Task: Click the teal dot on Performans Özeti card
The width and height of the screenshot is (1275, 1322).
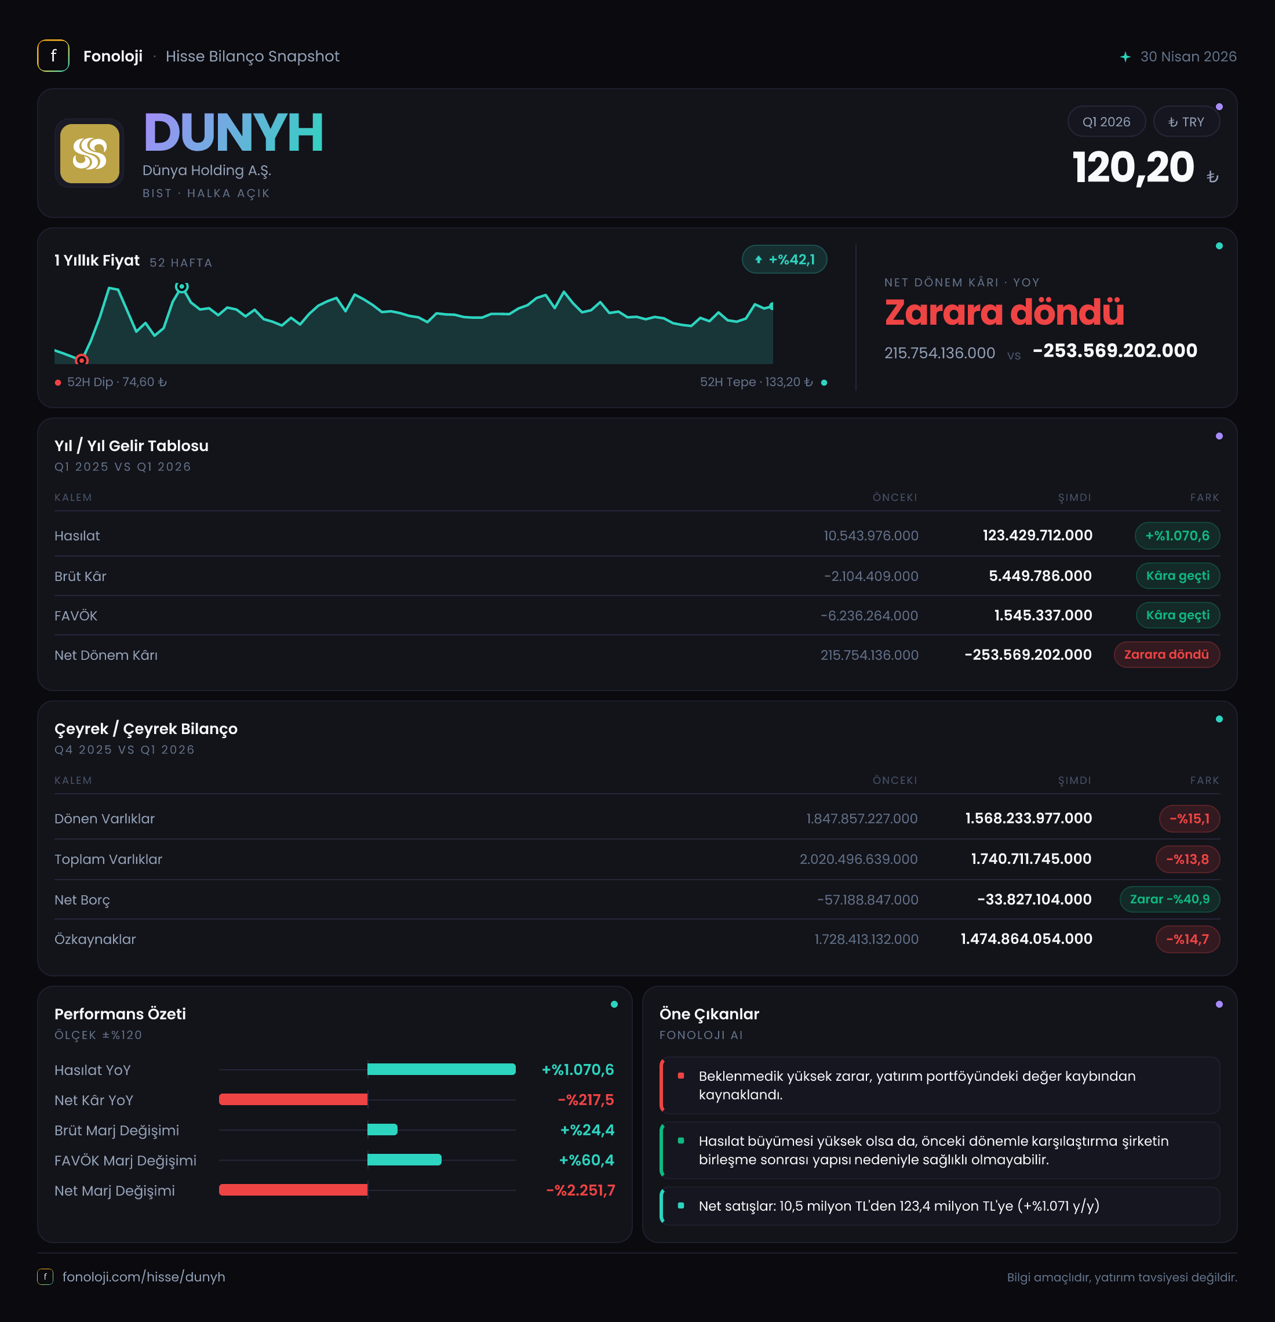Action: [614, 1004]
